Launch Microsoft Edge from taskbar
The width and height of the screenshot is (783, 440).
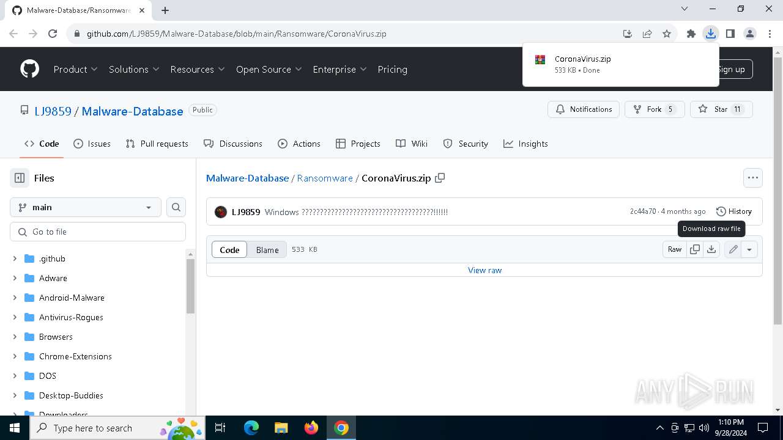251,428
